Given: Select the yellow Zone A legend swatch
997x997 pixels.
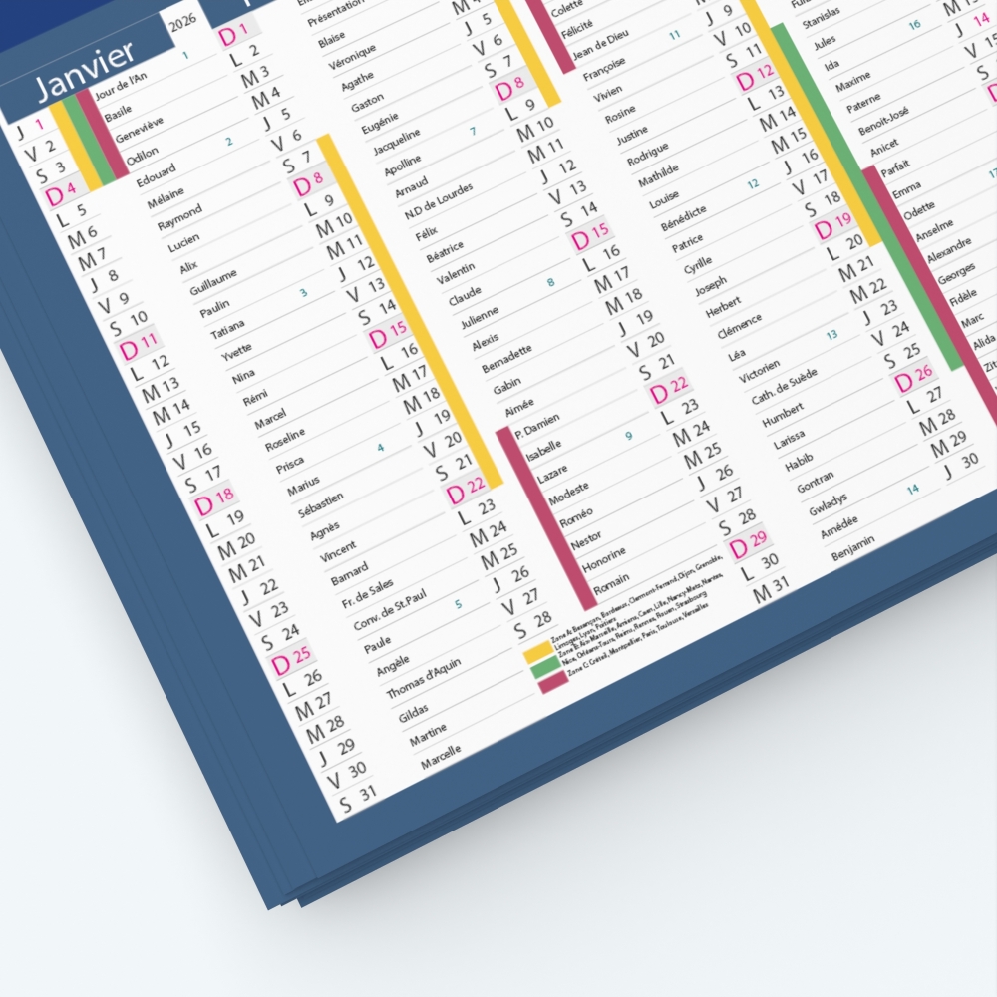Looking at the screenshot, I should coord(538,653).
